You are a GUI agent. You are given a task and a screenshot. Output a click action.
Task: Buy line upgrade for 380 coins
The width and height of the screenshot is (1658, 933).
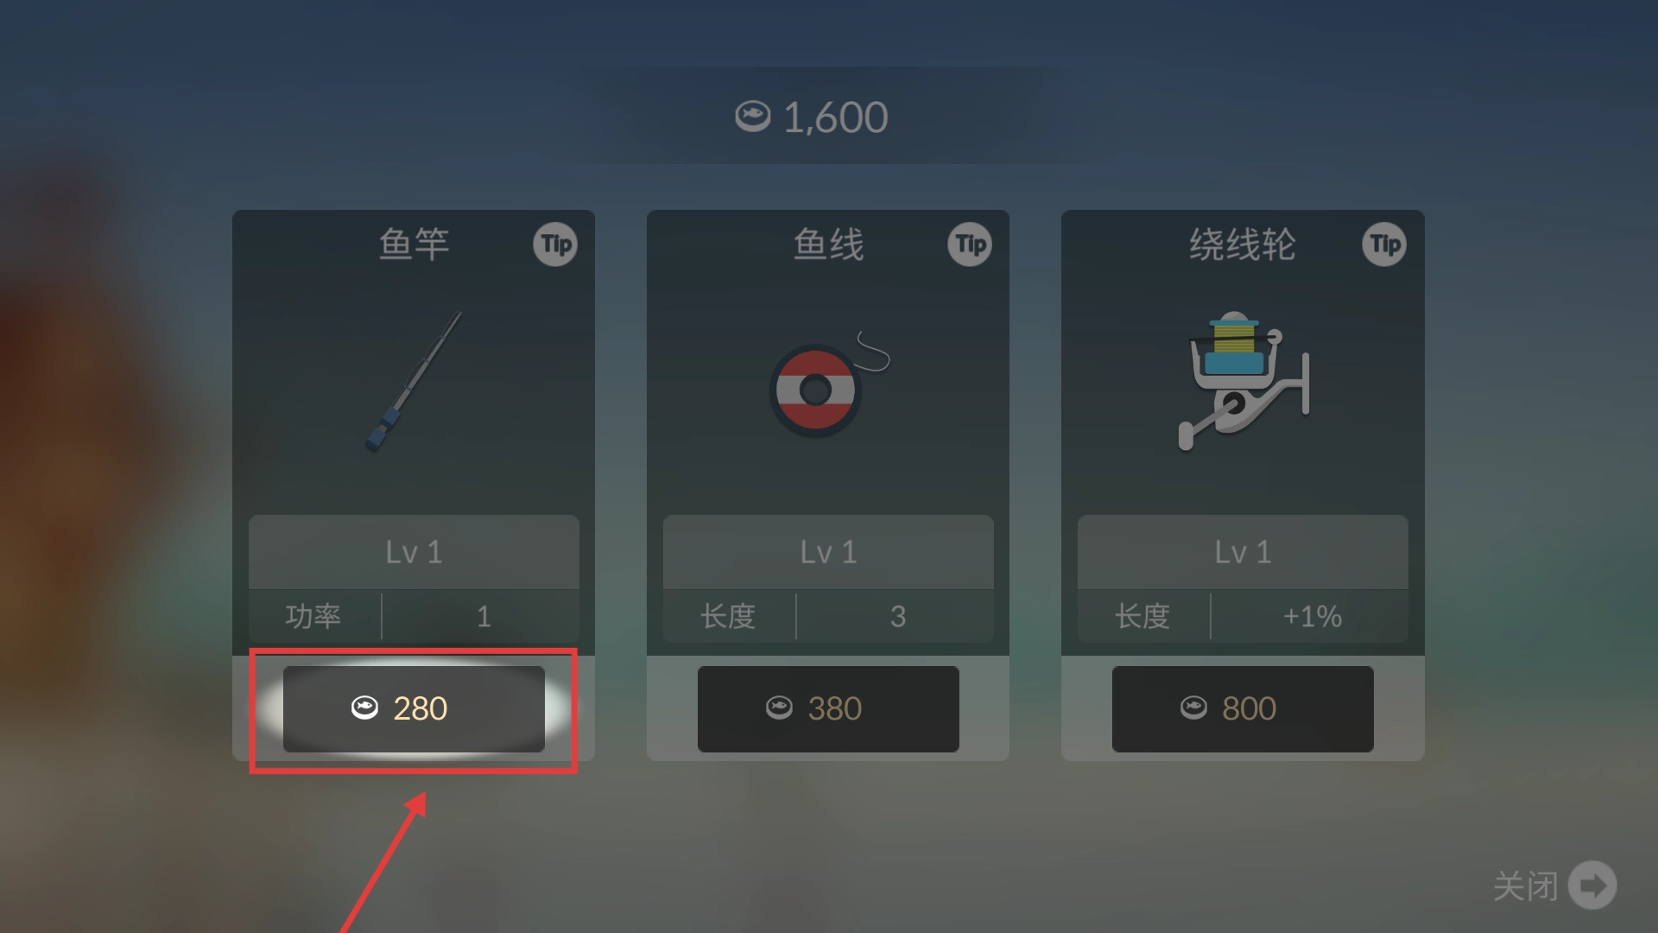(828, 708)
